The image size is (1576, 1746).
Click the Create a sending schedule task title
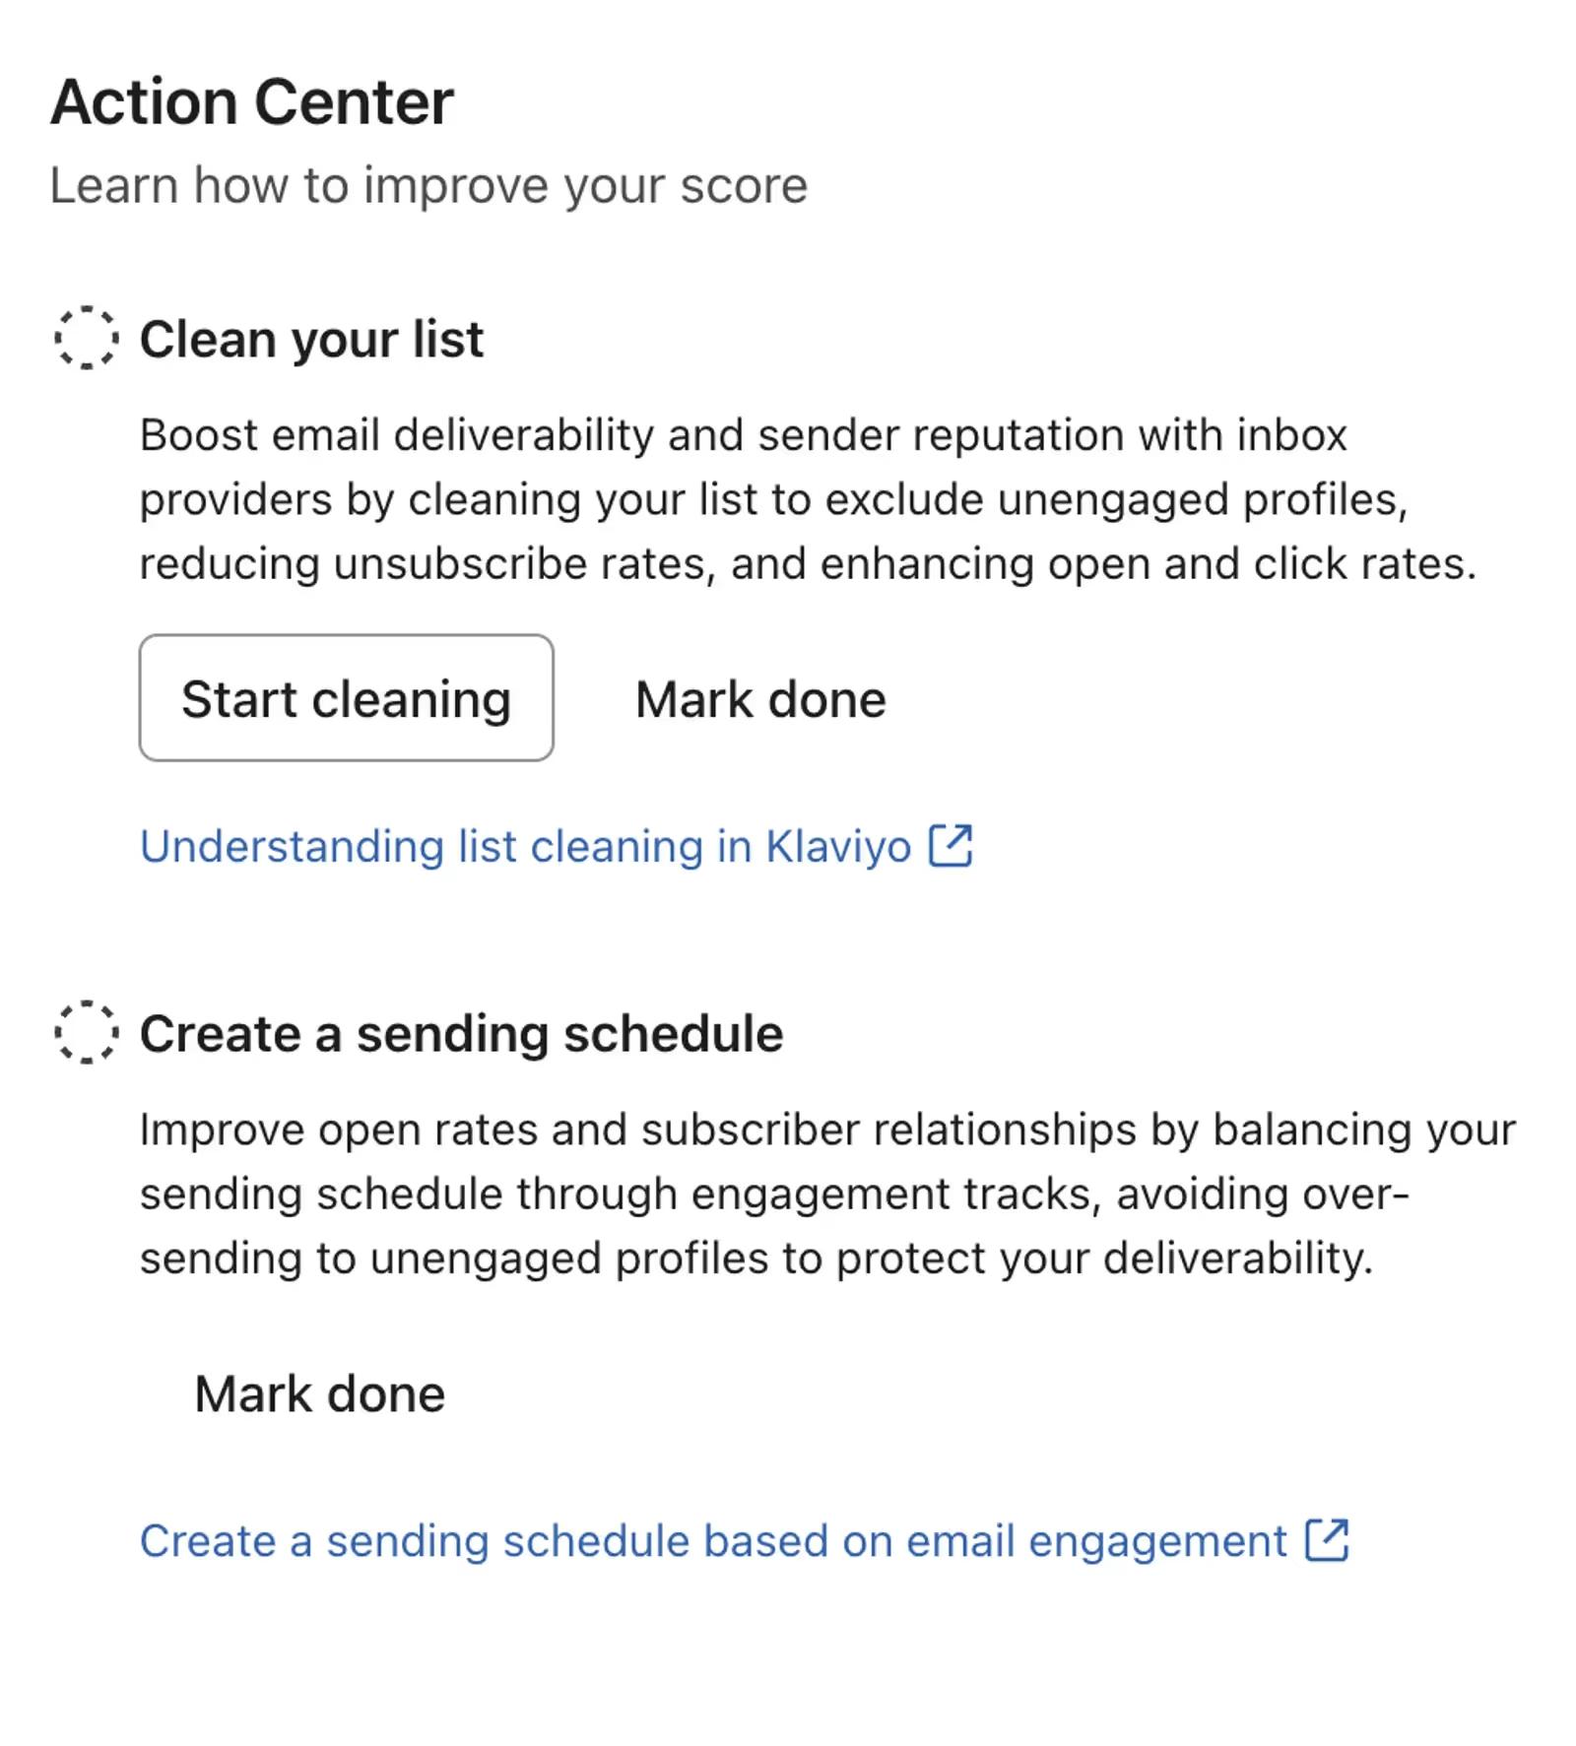[463, 1034]
